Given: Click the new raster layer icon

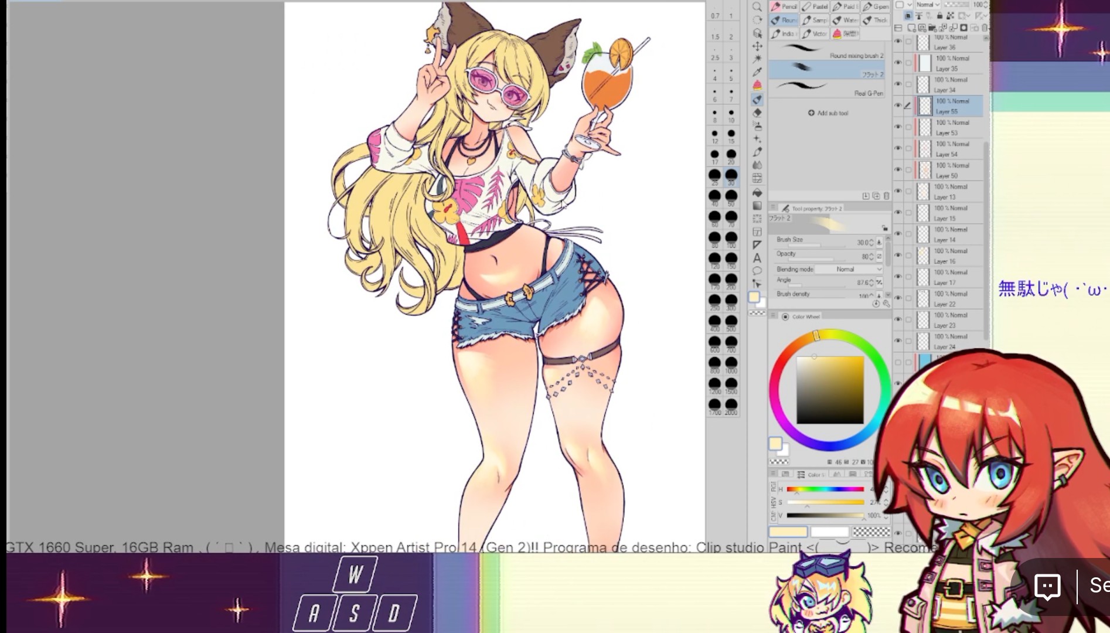Looking at the screenshot, I should 911,28.
